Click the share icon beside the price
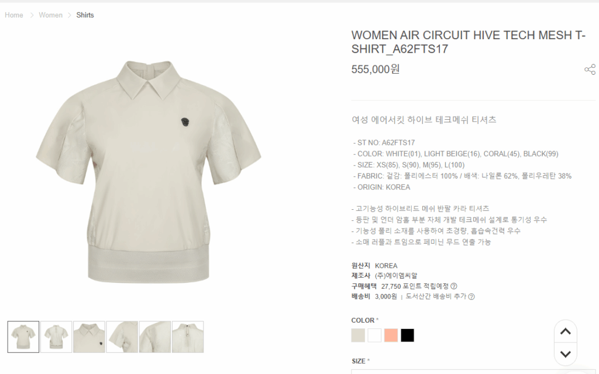599x374 pixels. (590, 70)
